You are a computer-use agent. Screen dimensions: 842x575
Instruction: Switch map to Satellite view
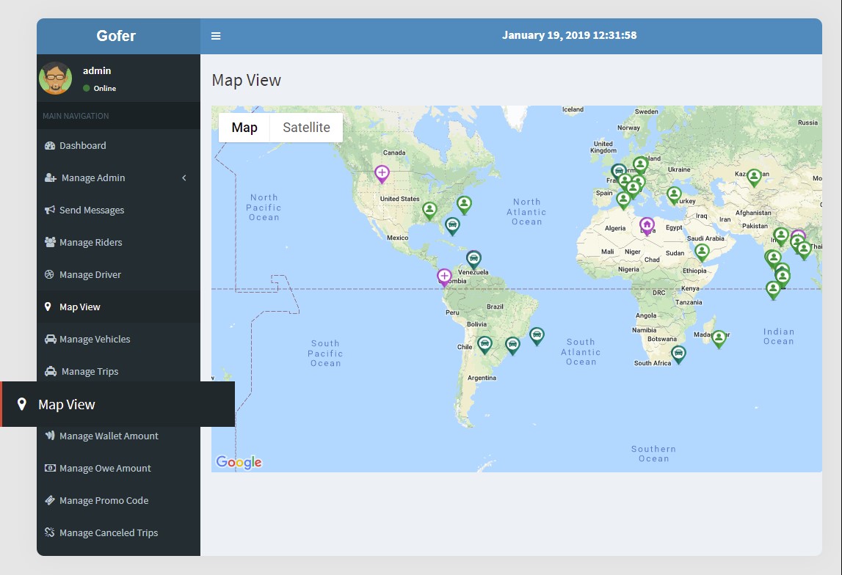click(306, 128)
